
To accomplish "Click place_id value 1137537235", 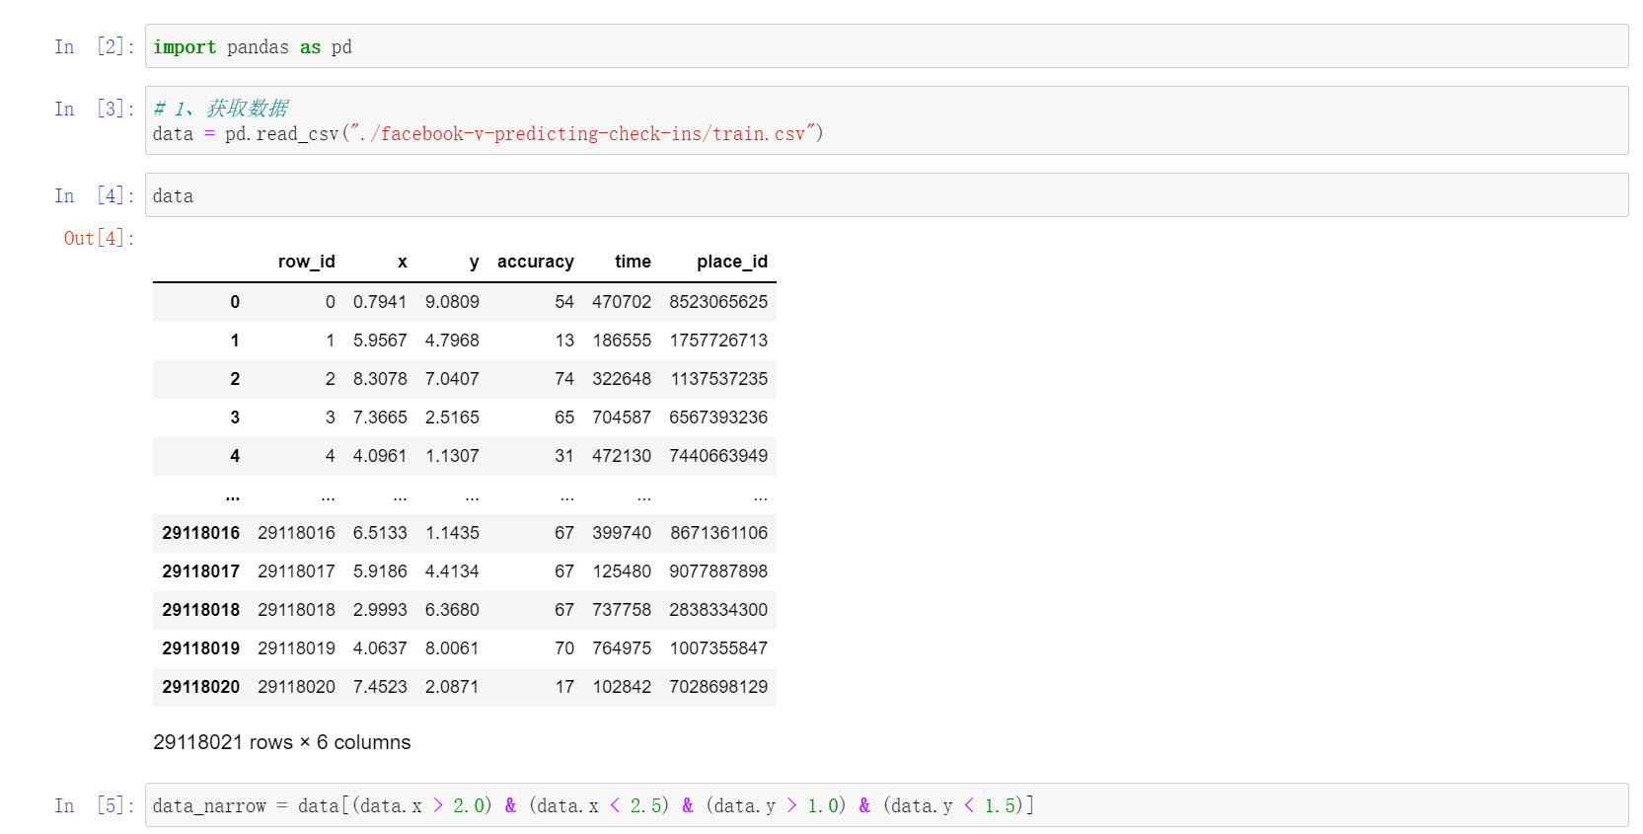I will coord(719,379).
